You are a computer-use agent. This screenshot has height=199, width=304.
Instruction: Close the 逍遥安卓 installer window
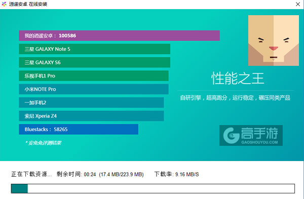[x=298, y=4]
